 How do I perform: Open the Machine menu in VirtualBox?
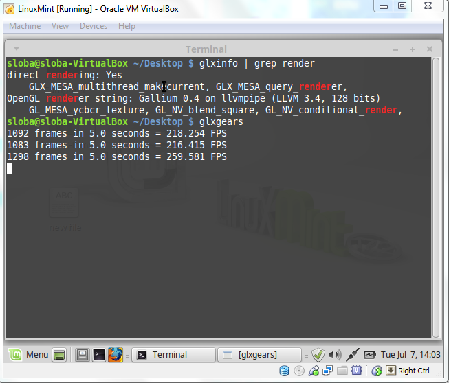[x=25, y=26]
